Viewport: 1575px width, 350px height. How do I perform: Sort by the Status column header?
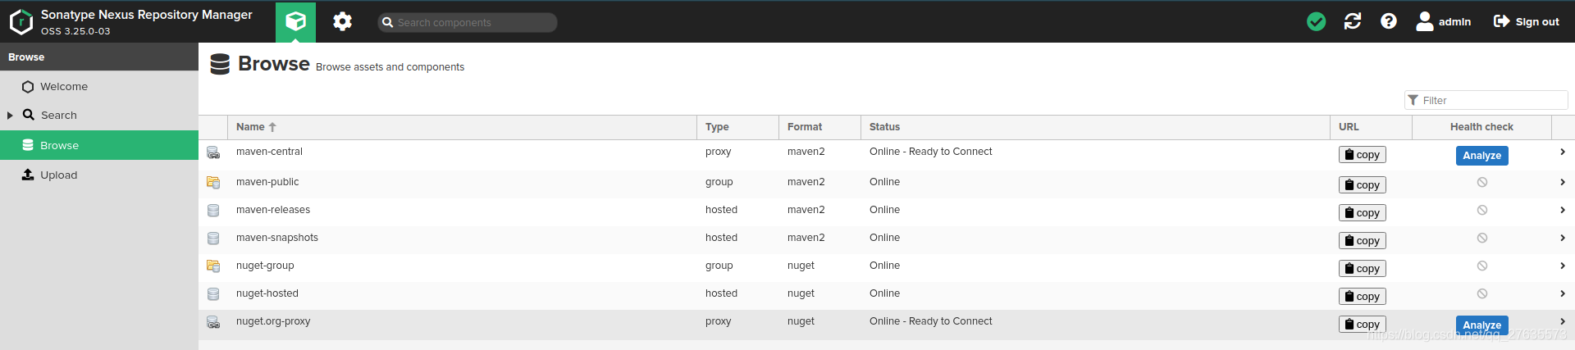1095,127
